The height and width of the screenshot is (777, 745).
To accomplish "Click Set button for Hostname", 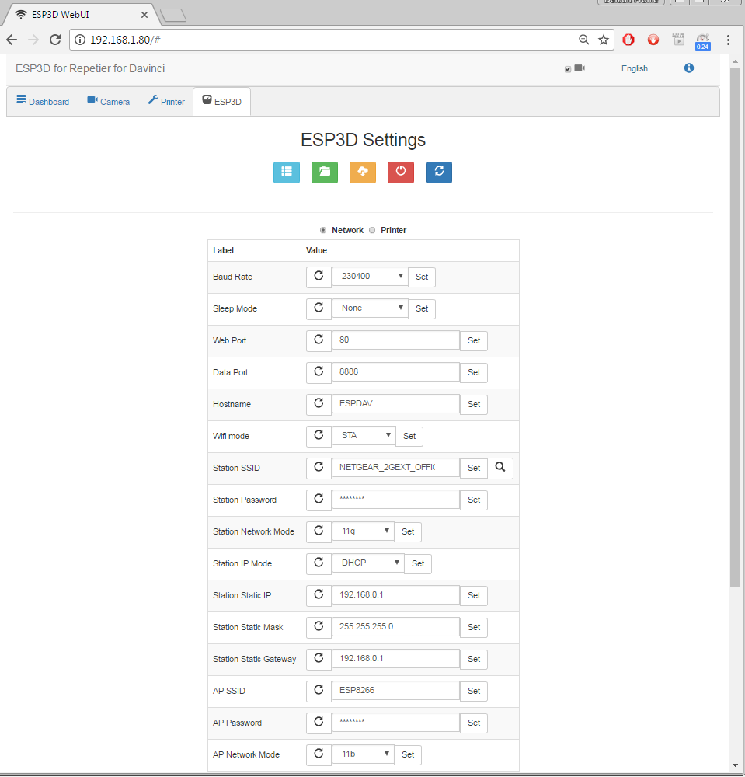I will pos(474,404).
